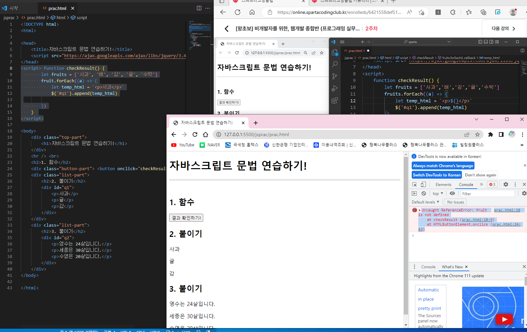Image resolution: width=527 pixels, height=332 pixels.
Task: Open console settings gear next to Filter
Action: (x=524, y=193)
